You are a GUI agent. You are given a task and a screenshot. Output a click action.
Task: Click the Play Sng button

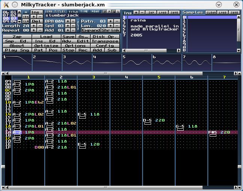tap(17, 50)
